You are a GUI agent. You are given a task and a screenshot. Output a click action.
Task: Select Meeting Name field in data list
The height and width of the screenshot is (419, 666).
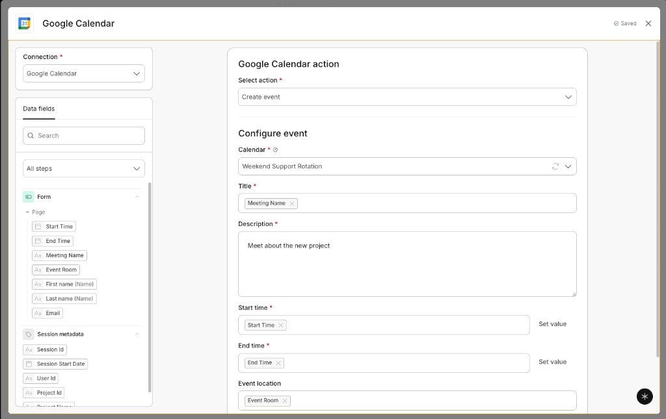click(59, 255)
